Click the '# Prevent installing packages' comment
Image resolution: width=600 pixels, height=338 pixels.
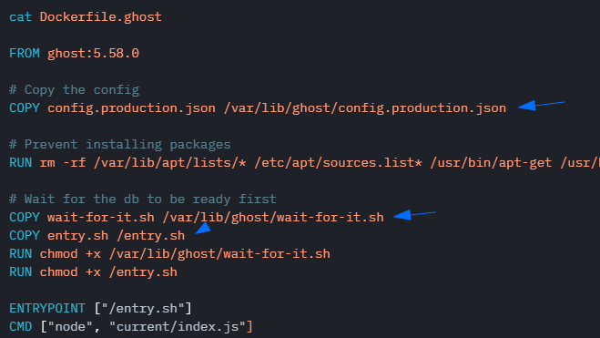120,144
